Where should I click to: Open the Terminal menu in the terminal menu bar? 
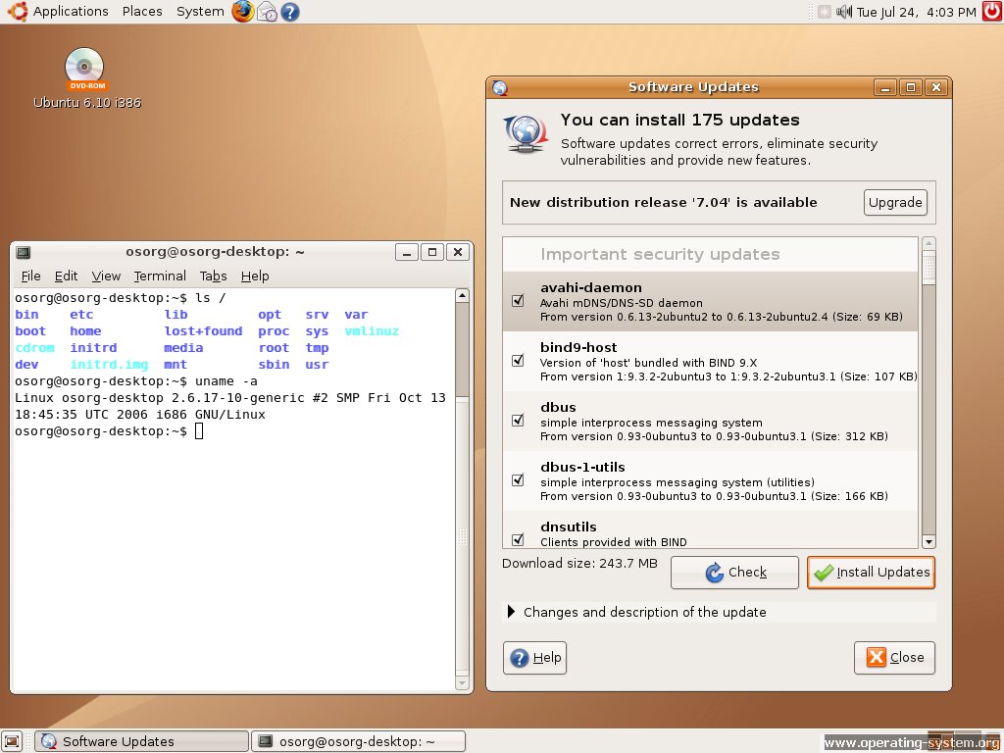click(160, 276)
